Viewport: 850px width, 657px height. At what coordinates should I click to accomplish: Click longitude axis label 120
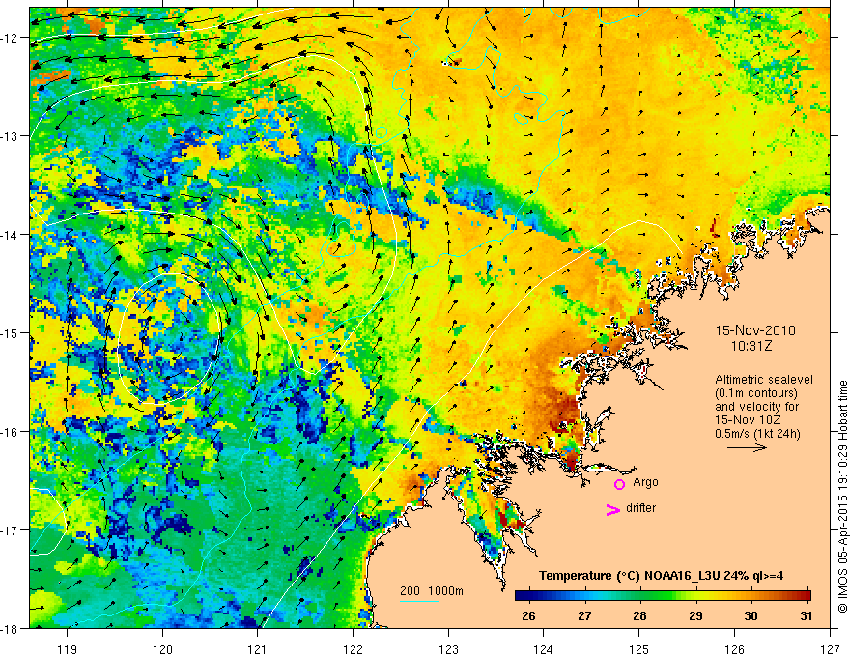point(162,649)
